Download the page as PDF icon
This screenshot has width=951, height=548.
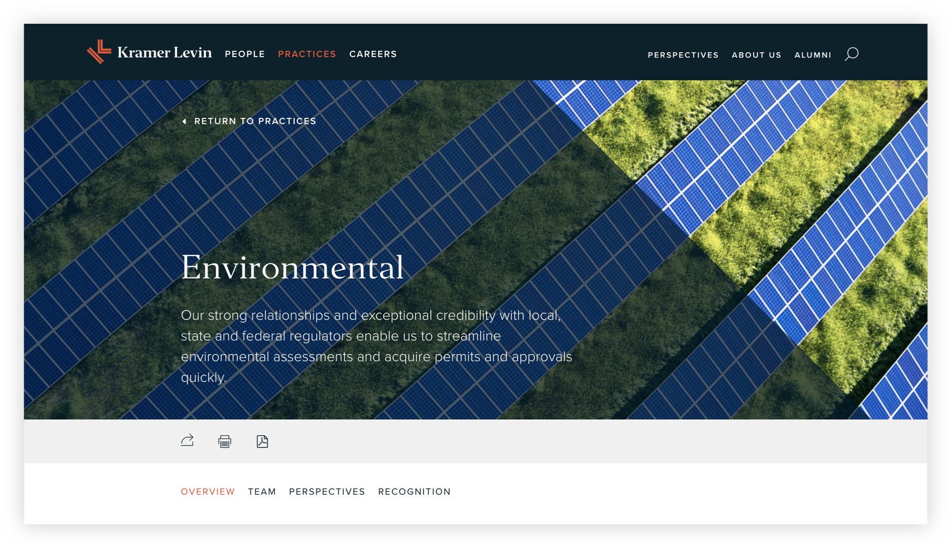(x=262, y=442)
